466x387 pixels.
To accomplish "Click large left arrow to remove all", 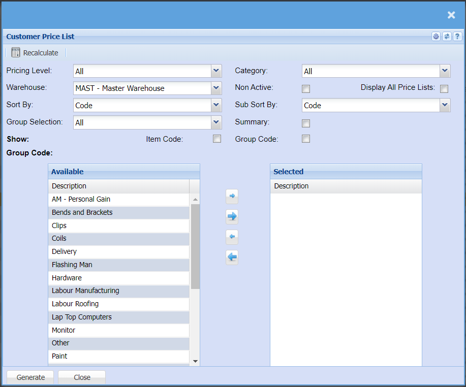I will point(232,257).
